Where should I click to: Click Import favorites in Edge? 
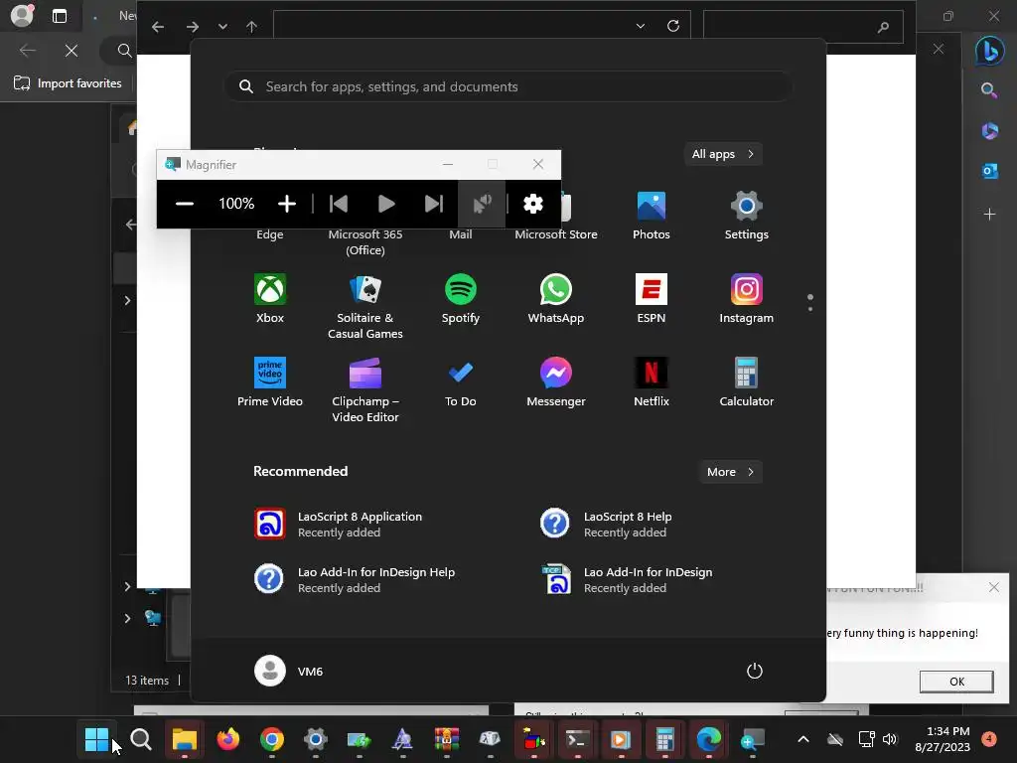(x=68, y=83)
